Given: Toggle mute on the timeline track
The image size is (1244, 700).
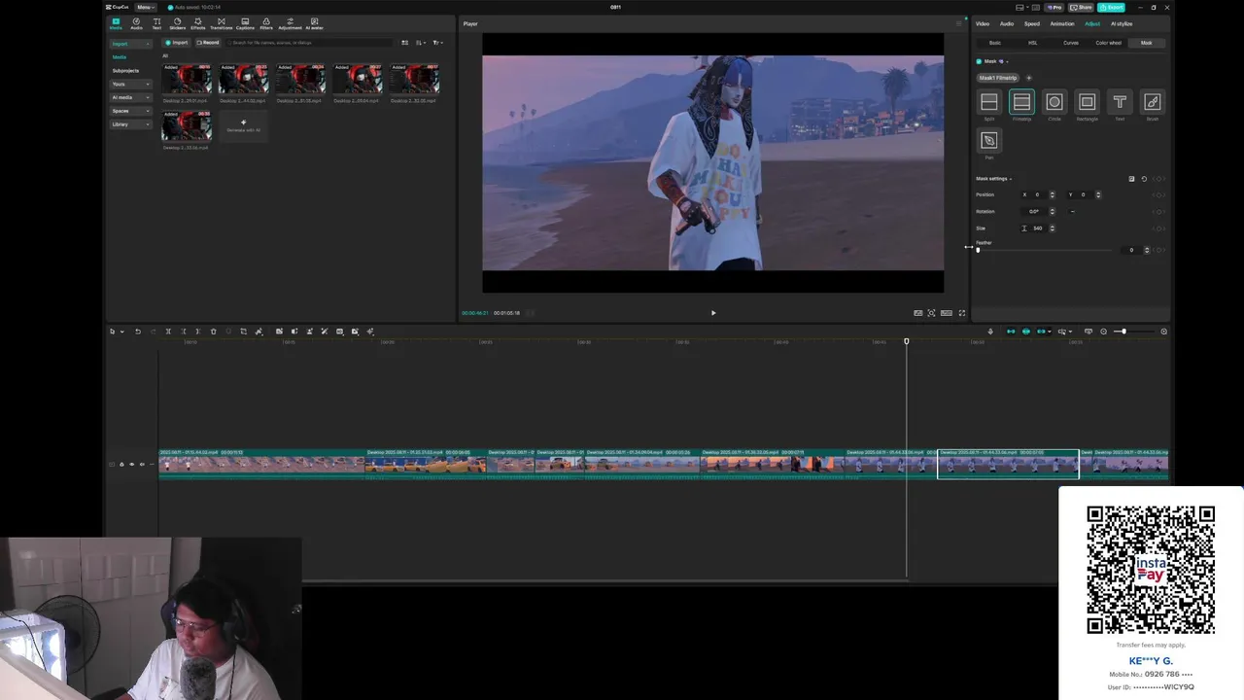Looking at the screenshot, I should click(x=142, y=465).
